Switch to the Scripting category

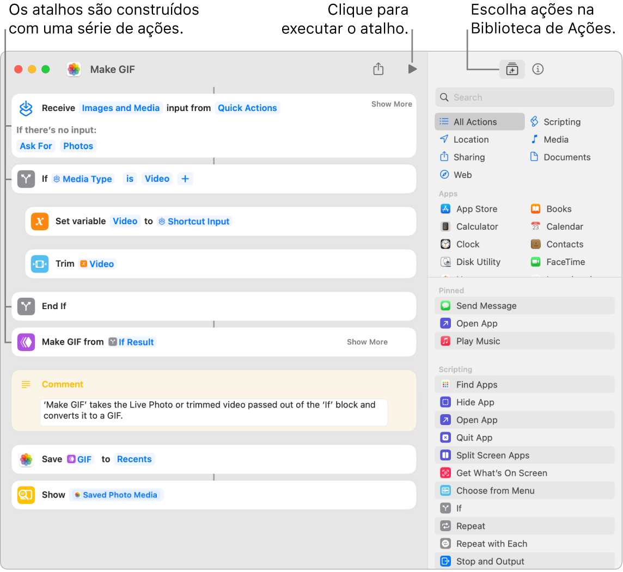point(560,121)
